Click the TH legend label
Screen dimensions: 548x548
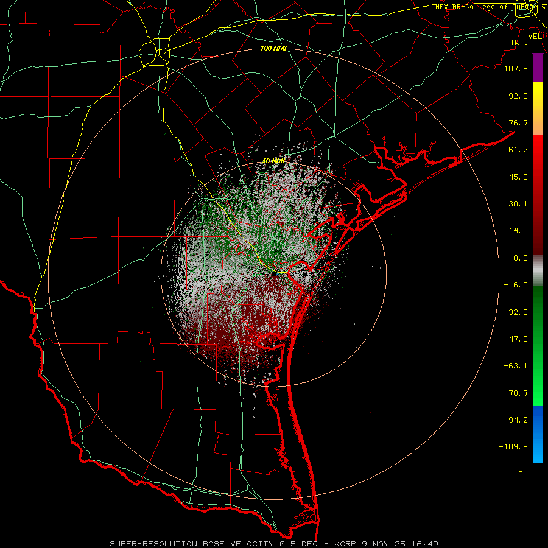523,474
